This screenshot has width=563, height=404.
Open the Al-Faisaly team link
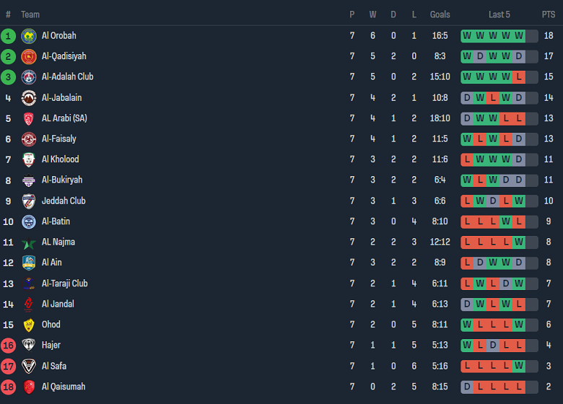[x=58, y=139]
